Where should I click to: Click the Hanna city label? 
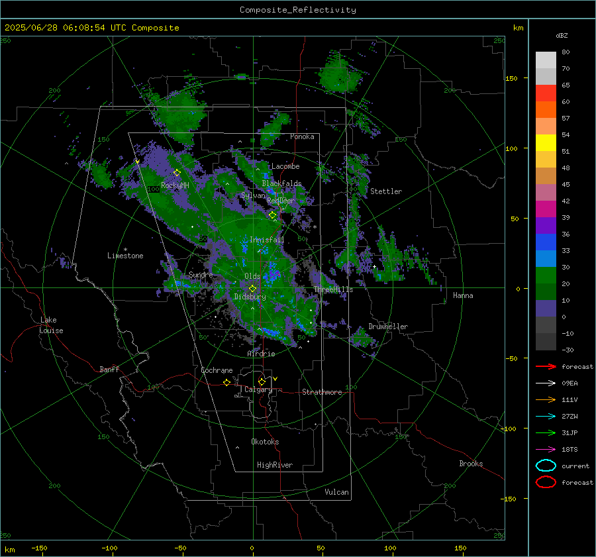click(463, 295)
